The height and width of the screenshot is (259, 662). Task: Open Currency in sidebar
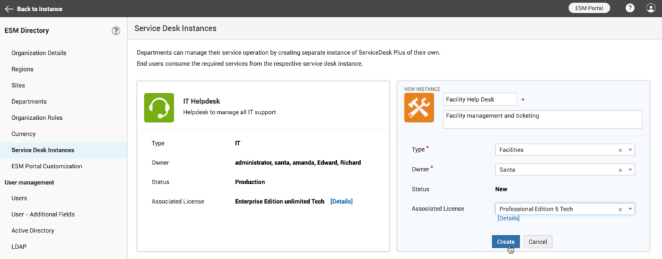point(24,134)
